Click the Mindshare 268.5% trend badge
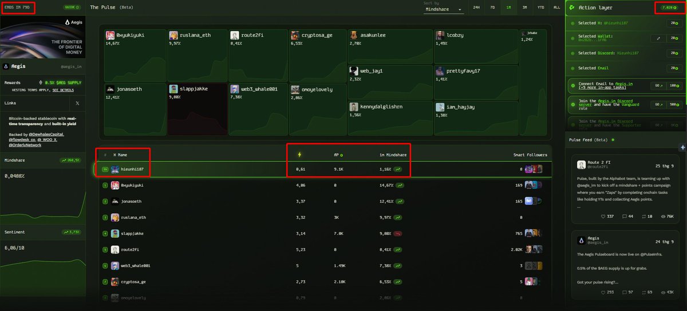The width and height of the screenshot is (687, 311). point(70,161)
